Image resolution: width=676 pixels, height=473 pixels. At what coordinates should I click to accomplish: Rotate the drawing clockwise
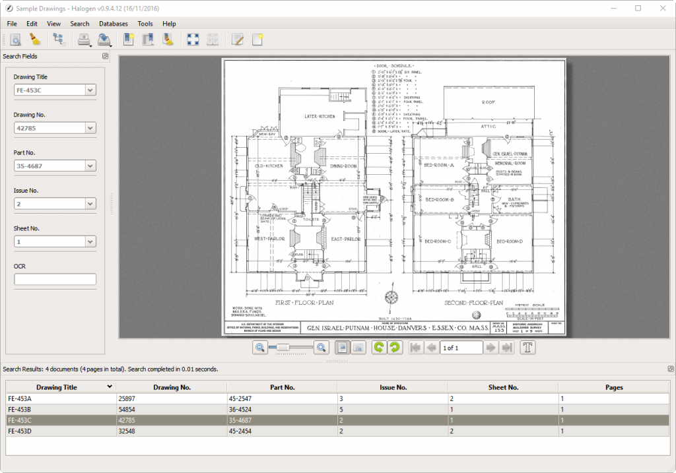pos(395,347)
